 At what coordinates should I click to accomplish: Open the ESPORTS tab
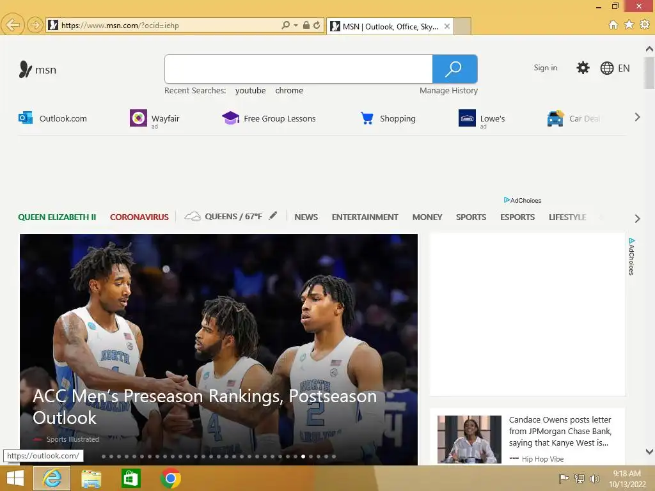click(x=517, y=217)
